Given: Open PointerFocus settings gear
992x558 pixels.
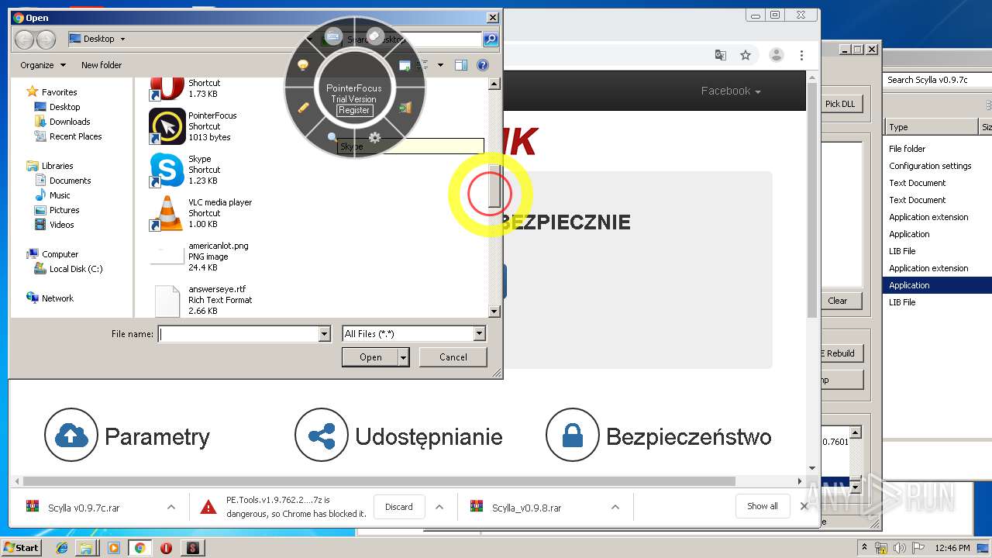Looking at the screenshot, I should [x=375, y=137].
